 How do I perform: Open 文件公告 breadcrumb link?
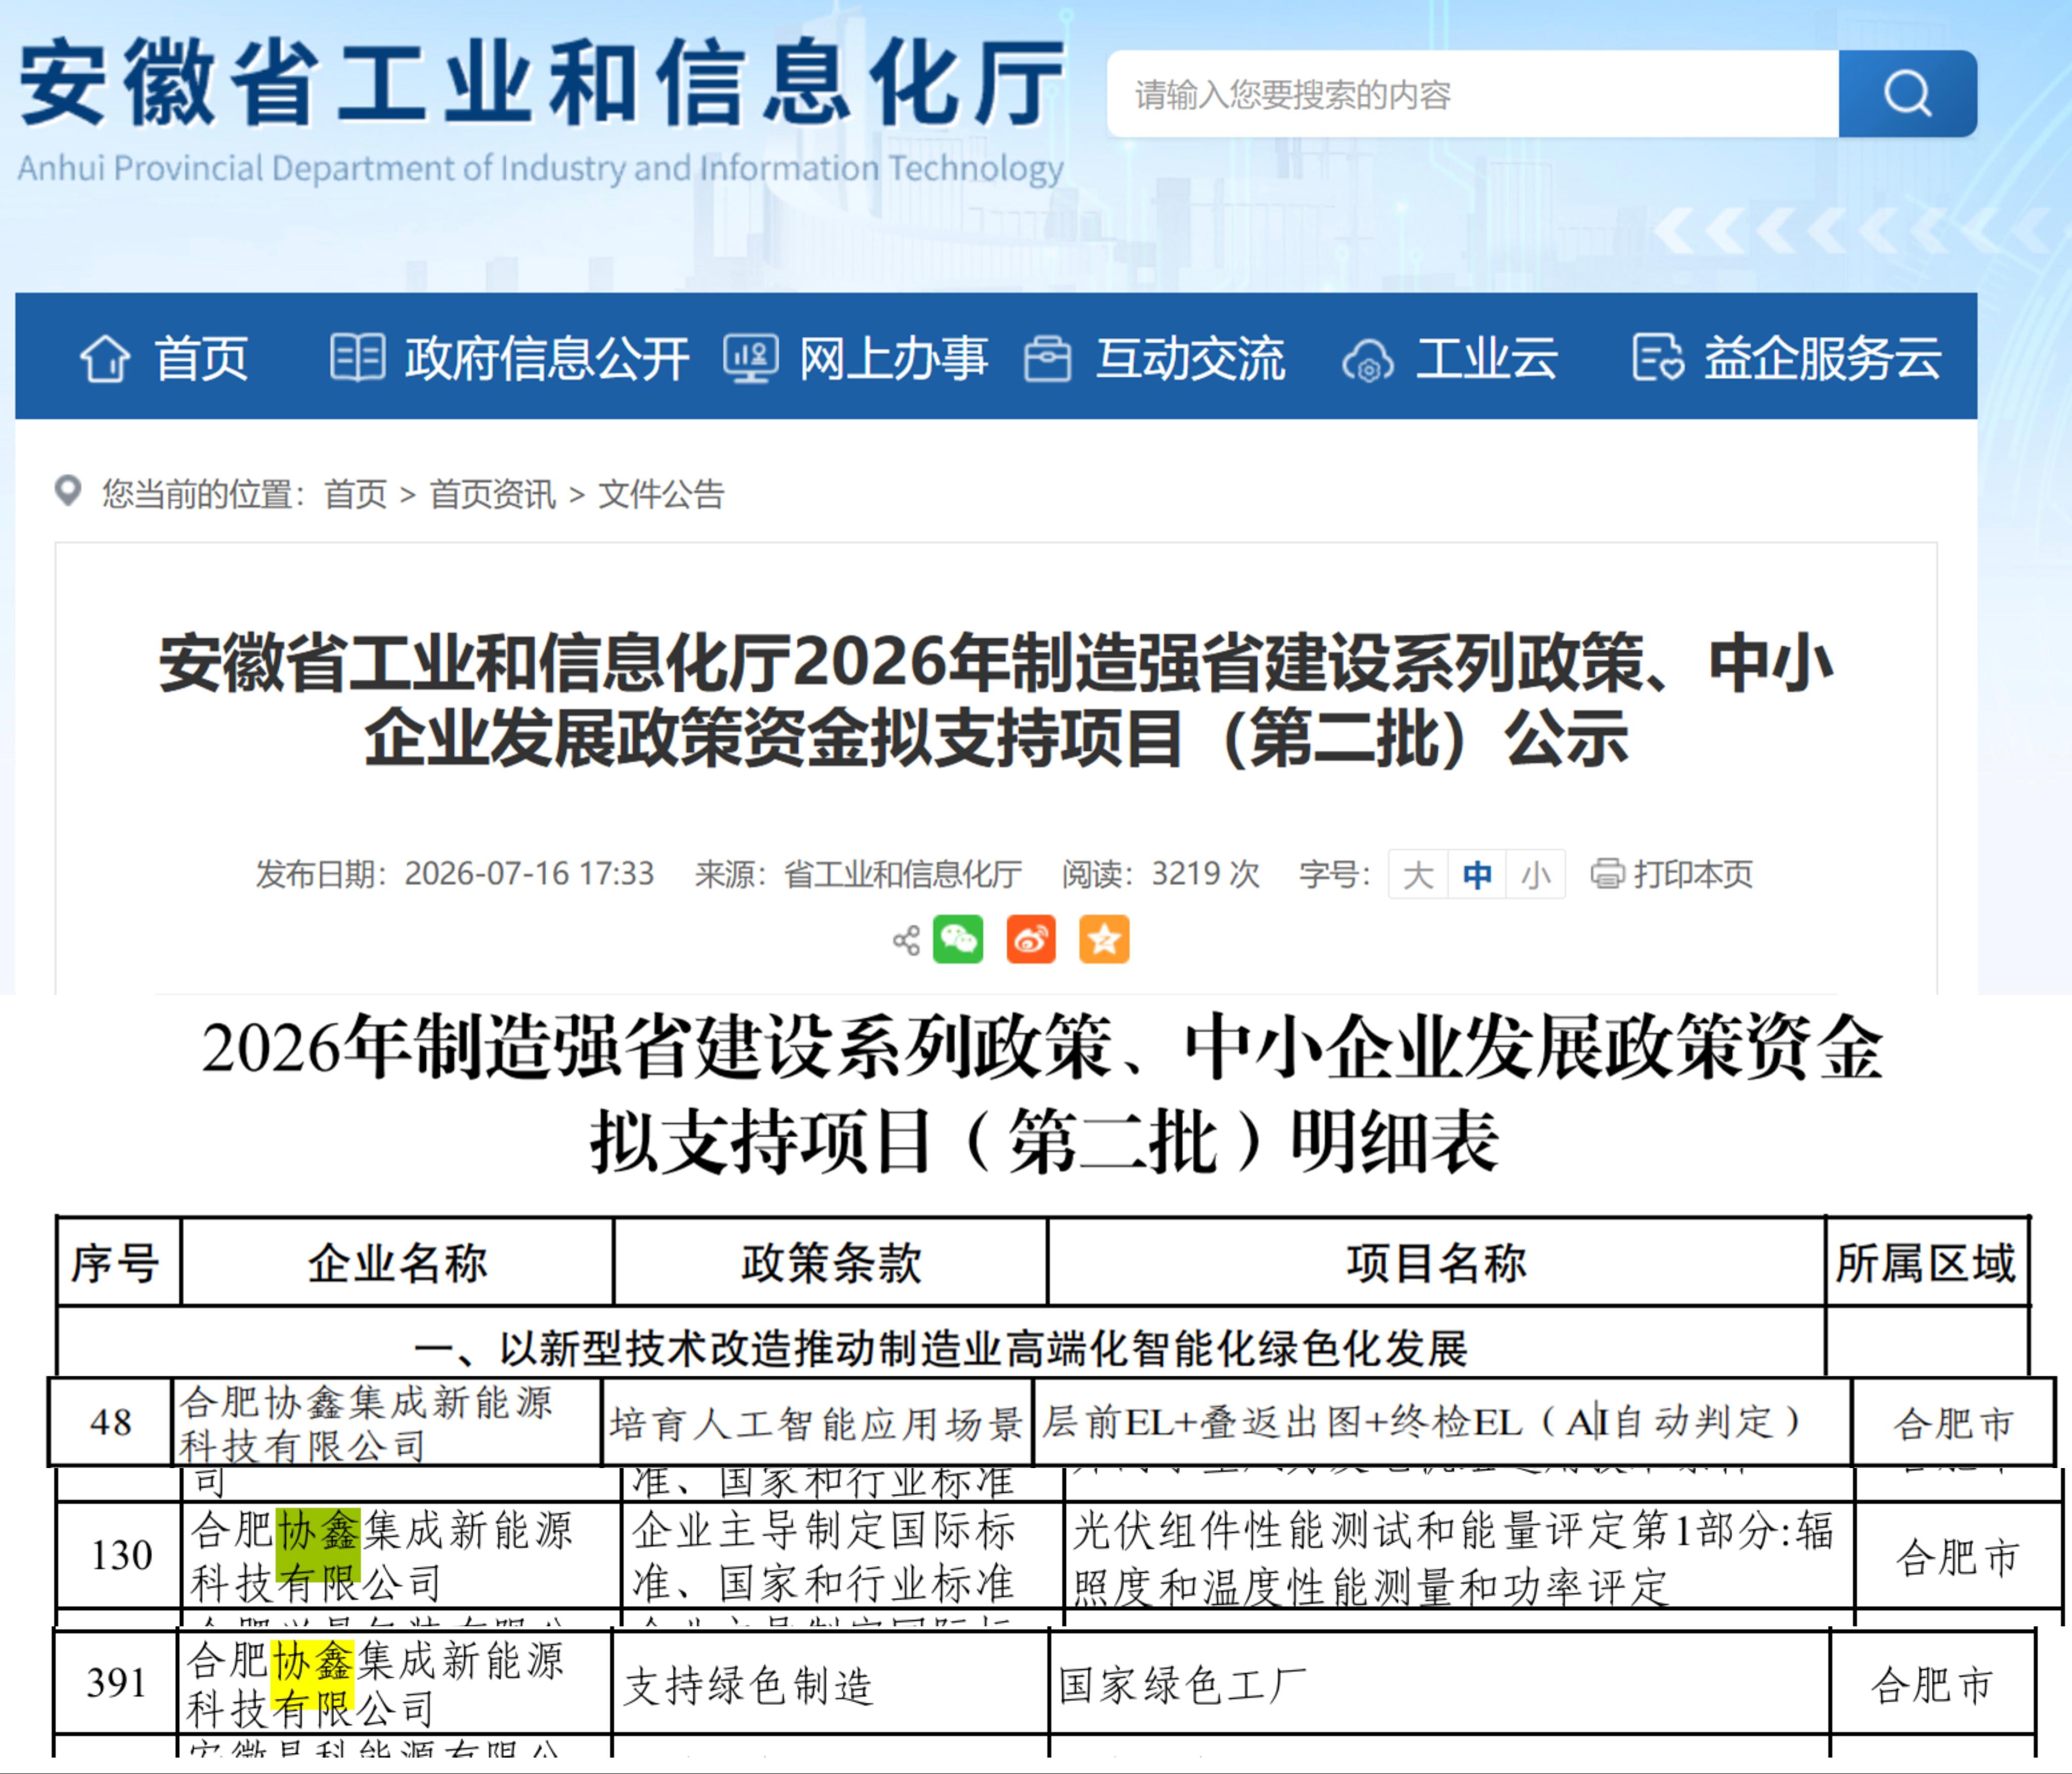click(661, 494)
